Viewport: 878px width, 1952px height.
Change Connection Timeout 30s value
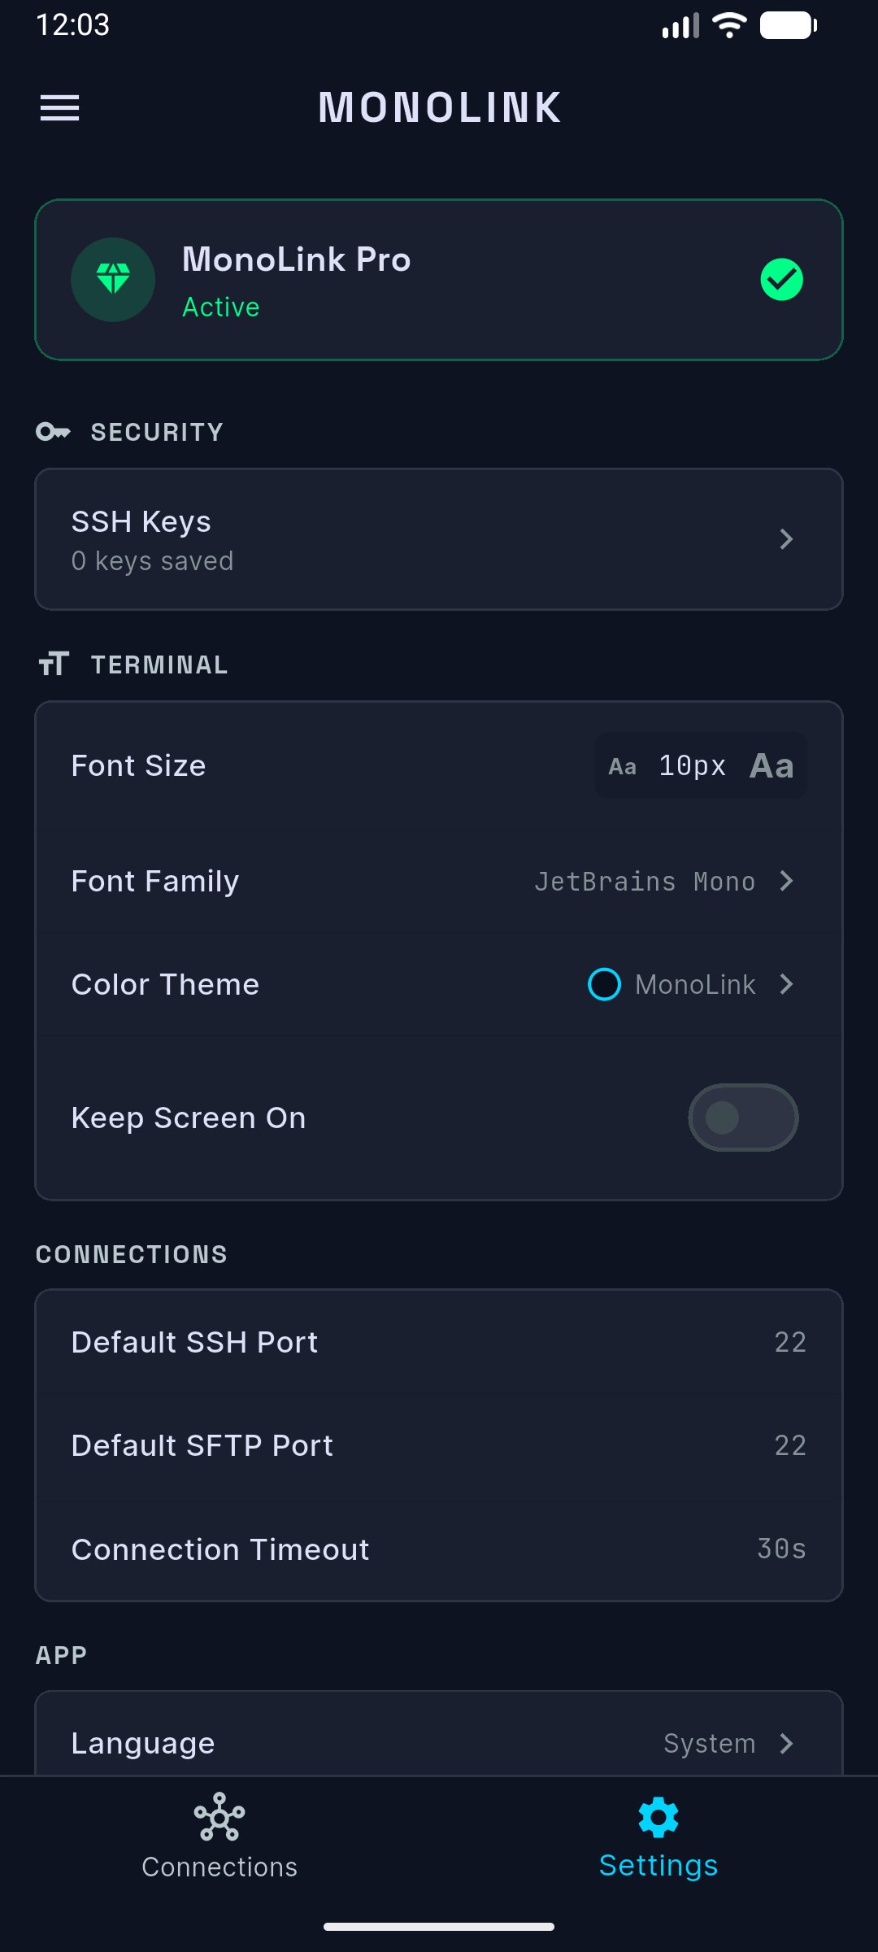(781, 1549)
